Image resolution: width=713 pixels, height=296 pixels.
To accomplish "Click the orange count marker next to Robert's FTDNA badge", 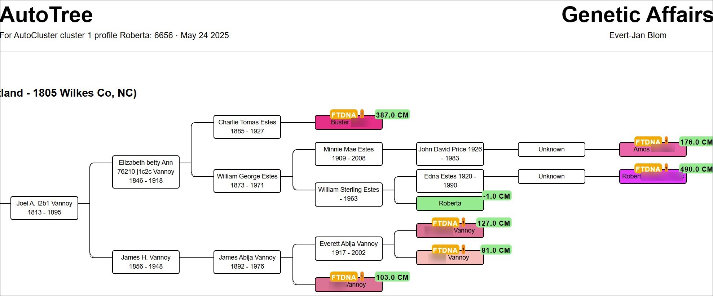I will click(x=666, y=168).
